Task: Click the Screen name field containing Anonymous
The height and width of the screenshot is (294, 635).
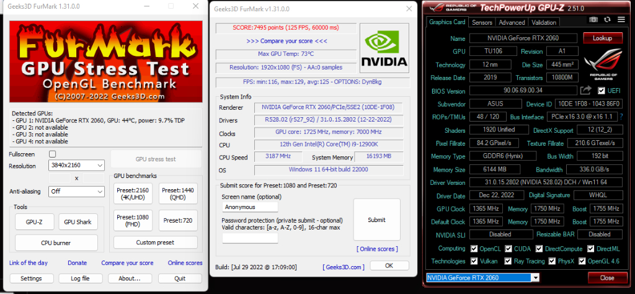Action: [251, 207]
